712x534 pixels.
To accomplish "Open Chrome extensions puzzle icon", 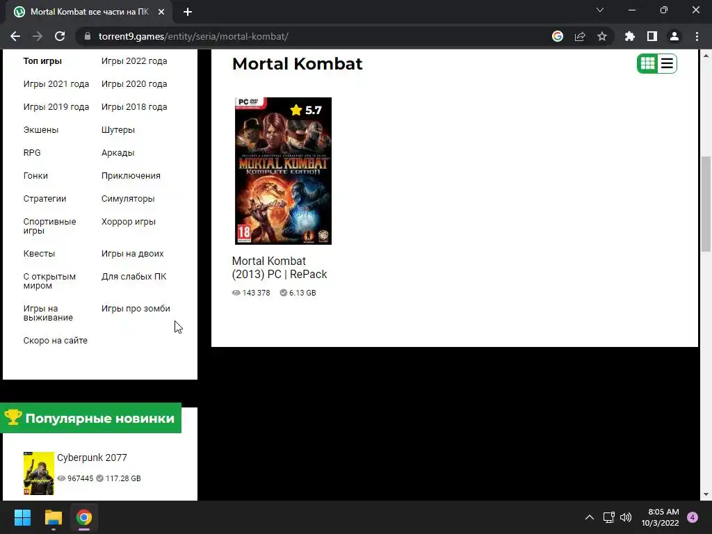I will tap(630, 36).
